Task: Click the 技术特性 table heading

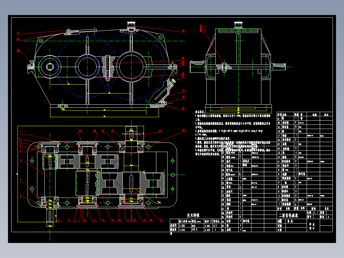Action: pos(193,216)
